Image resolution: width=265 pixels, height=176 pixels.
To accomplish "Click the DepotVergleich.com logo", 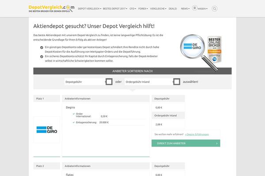I will 51,9.
